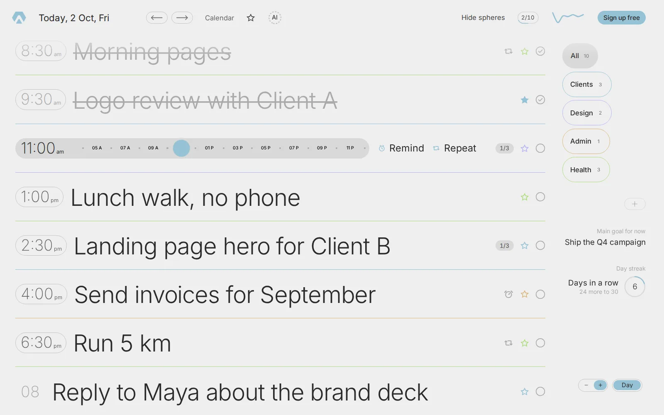664x415 pixels.
Task: Set Repeat for 11:00 task
Action: (x=454, y=148)
